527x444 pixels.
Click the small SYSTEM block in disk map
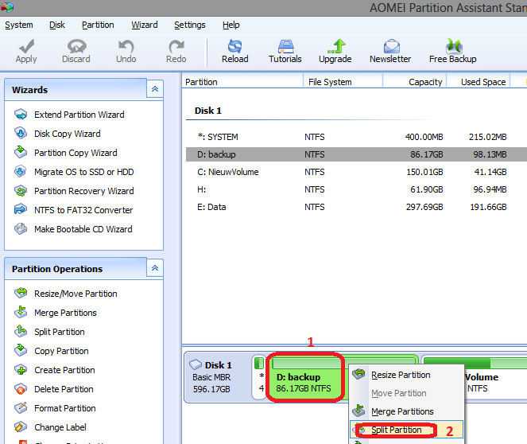(259, 377)
